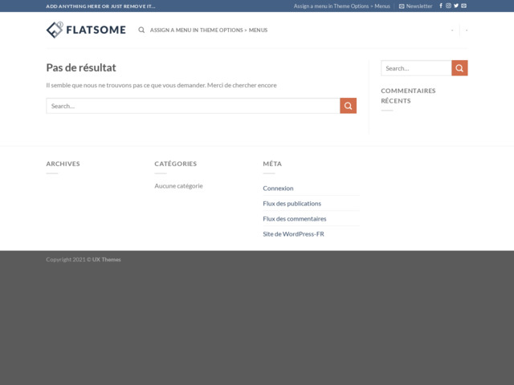
Task: Click 'ASSIGN A MENU IN THEME OPTIONS > MENUS' in the header
Action: coord(209,30)
